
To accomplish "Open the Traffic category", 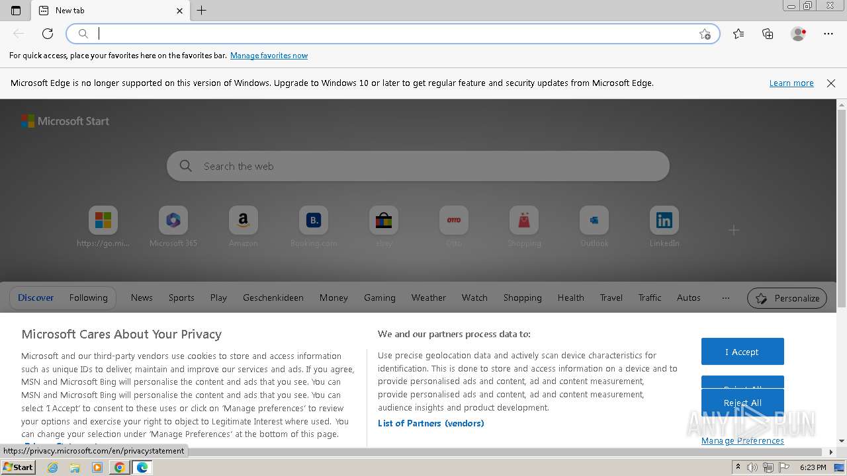I will [650, 297].
